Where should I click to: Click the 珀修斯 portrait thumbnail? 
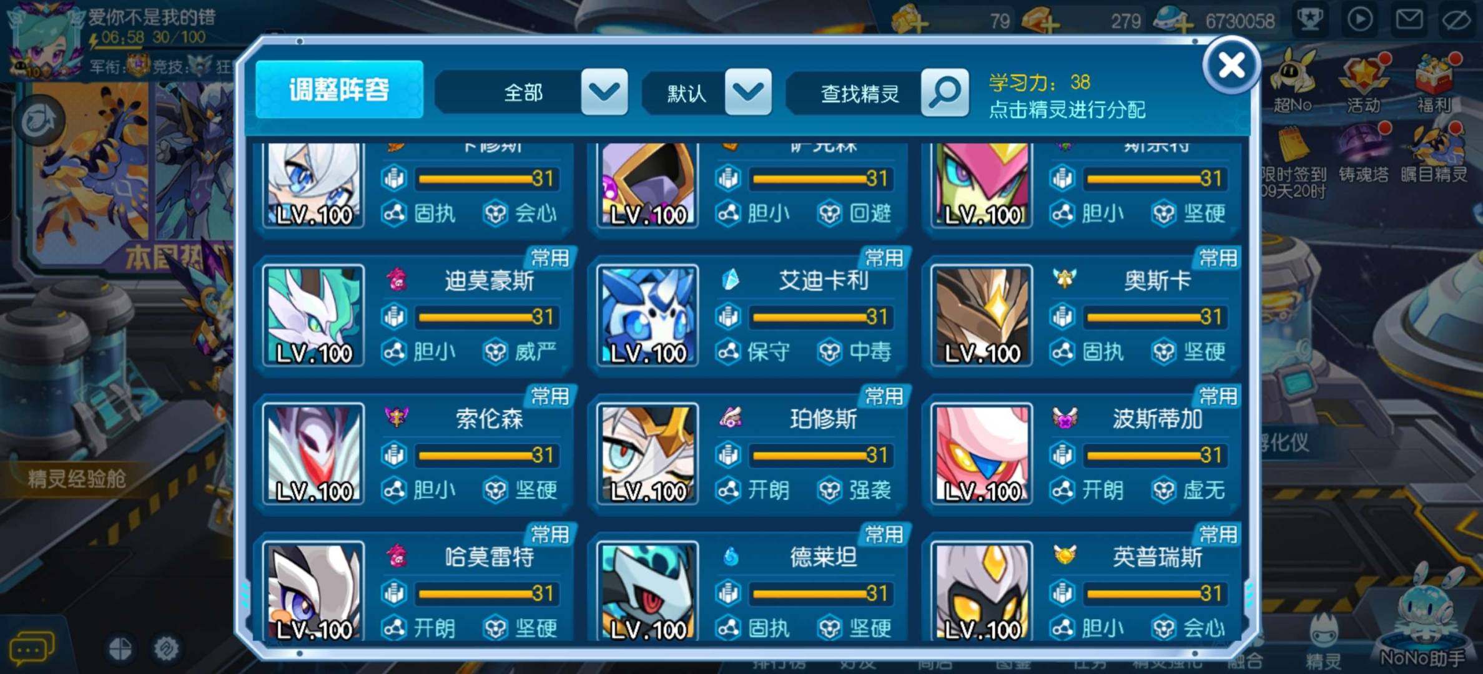click(x=648, y=454)
